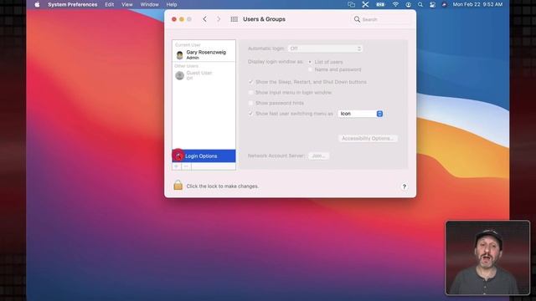Open the System Preferences menu

(x=73, y=4)
